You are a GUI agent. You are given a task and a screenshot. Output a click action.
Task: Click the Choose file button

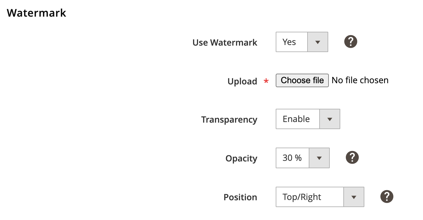click(302, 80)
